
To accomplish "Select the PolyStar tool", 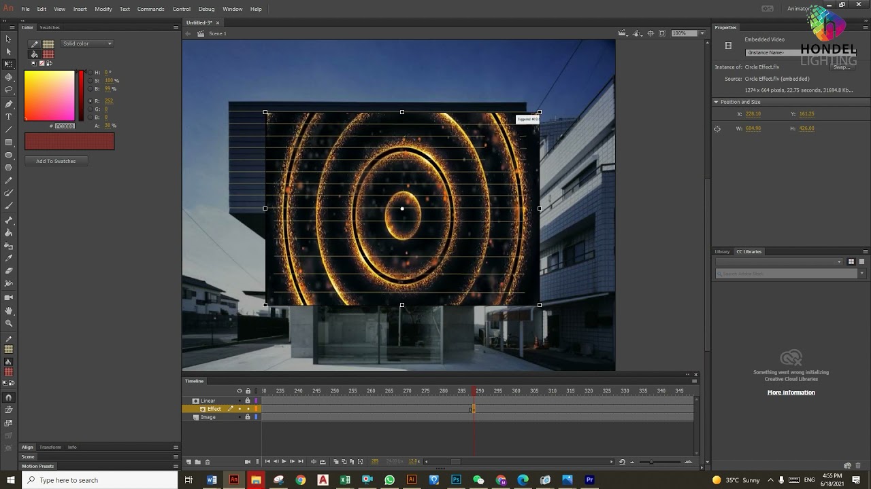I will (9, 168).
